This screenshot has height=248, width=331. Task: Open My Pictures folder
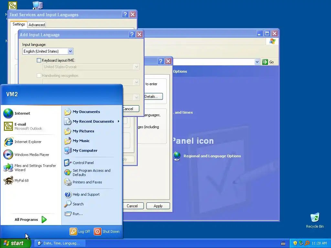point(80,131)
